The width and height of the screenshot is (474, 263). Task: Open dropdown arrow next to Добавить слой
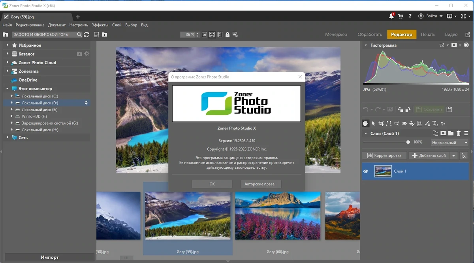pyautogui.click(x=453, y=155)
